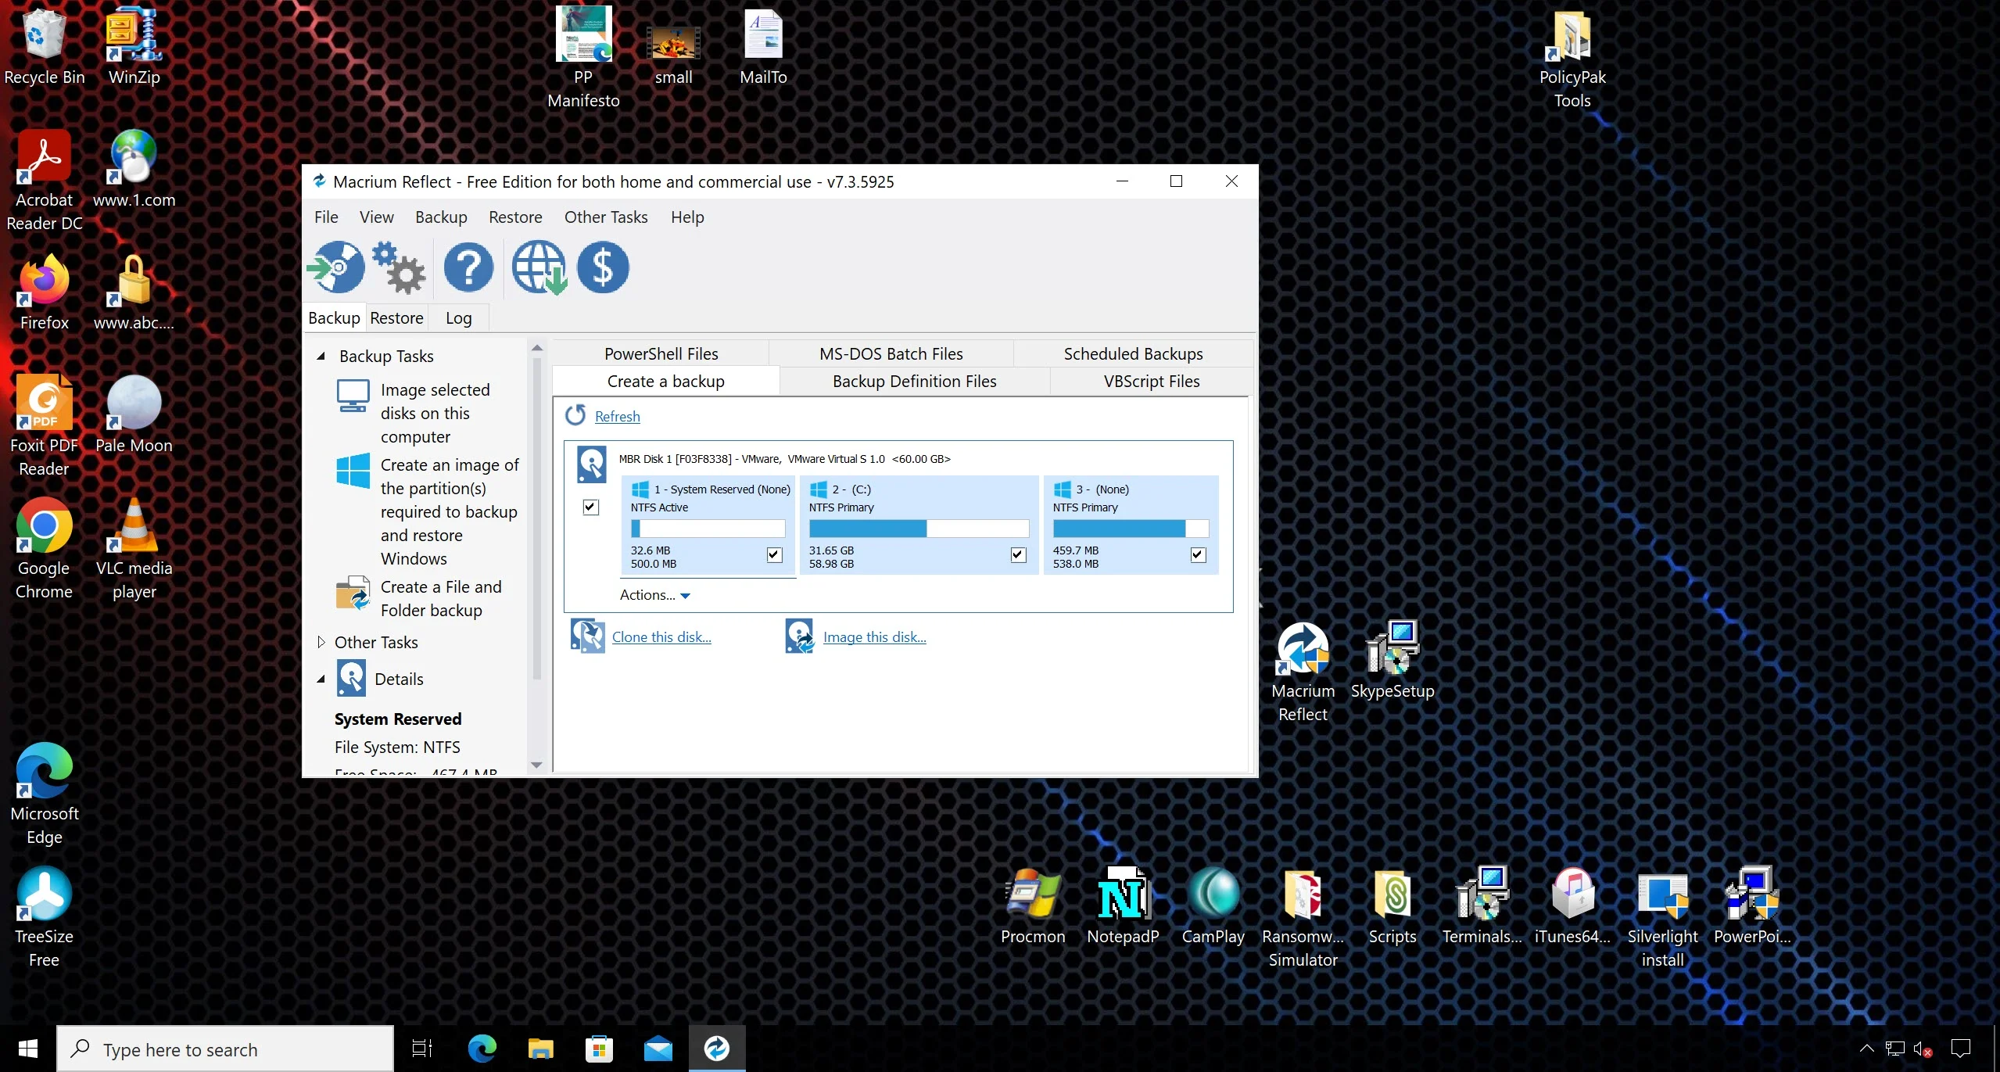Click the sidebar scroll down arrow
The width and height of the screenshot is (2000, 1072).
(x=536, y=765)
